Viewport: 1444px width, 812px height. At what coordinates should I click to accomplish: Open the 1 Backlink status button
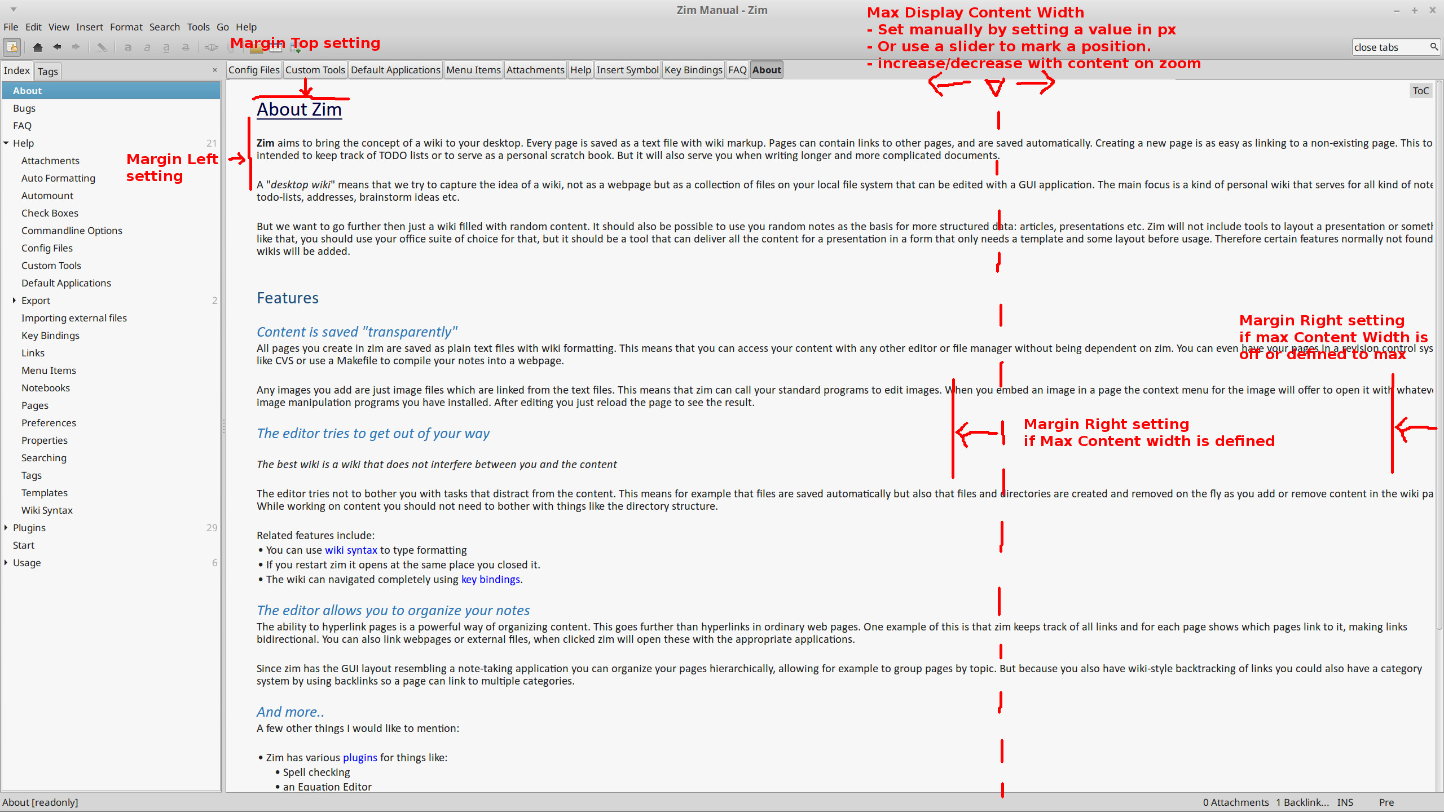point(1302,802)
